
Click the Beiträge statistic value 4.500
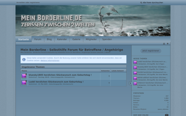[166, 101]
